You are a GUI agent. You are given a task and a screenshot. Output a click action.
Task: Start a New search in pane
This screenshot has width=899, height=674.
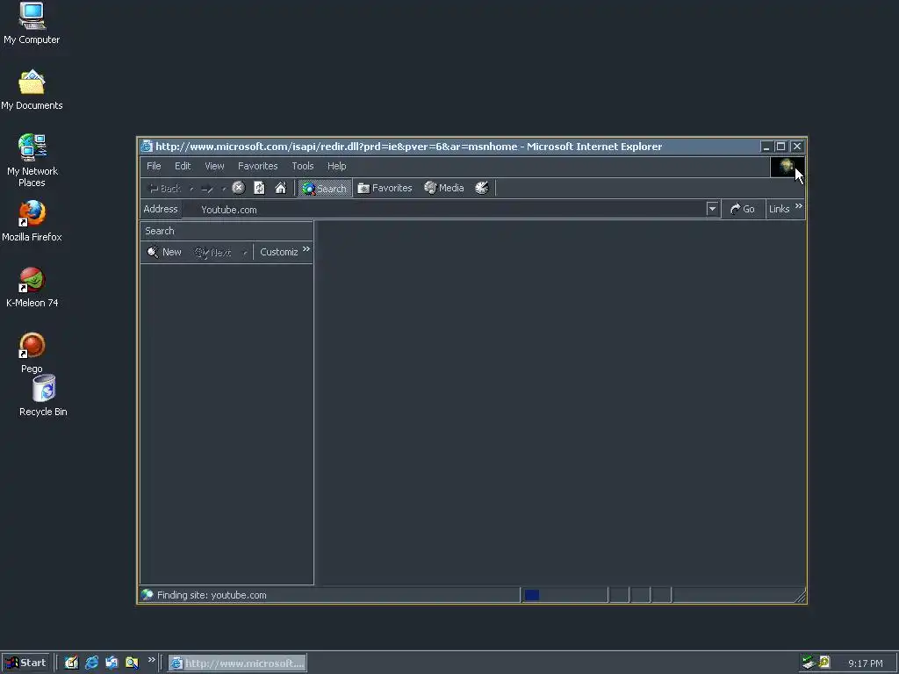coord(164,252)
